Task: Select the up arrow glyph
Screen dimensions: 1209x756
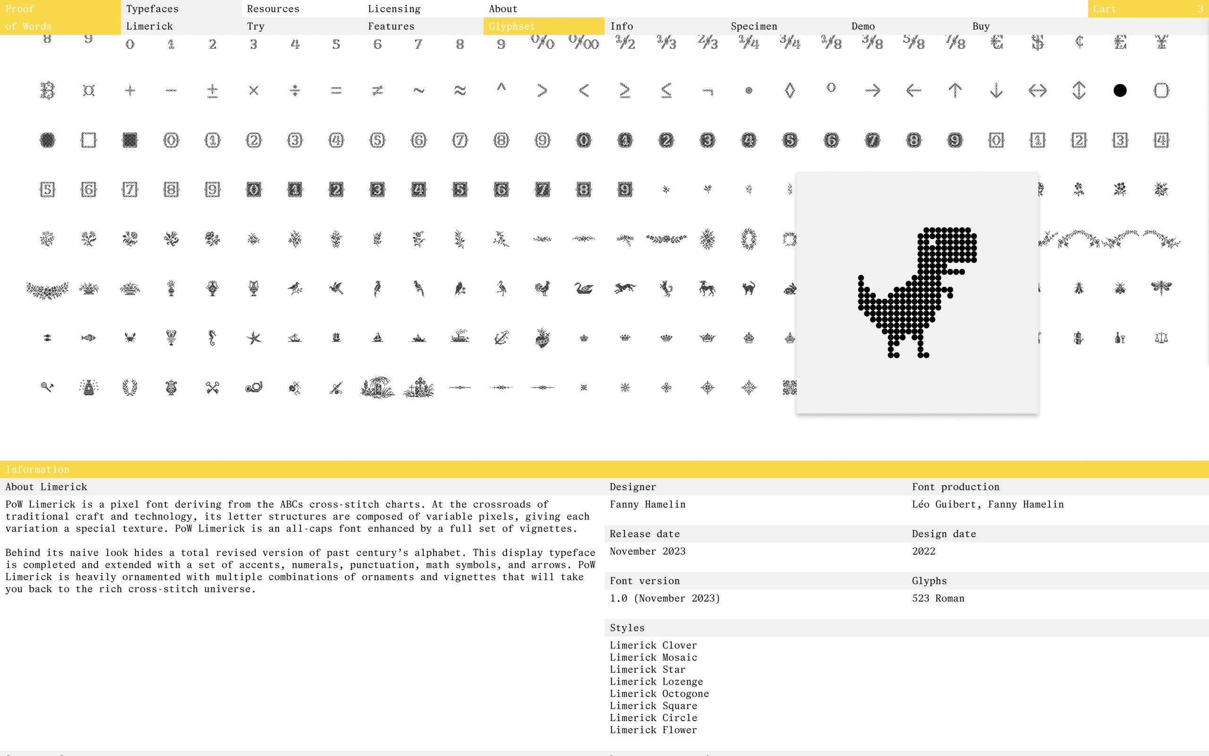Action: pyautogui.click(x=954, y=91)
